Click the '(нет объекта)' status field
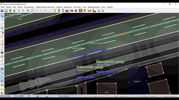Screen dimensions: 179x100 70,96
